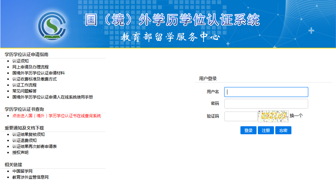Click the captcha verification code image

(273, 116)
